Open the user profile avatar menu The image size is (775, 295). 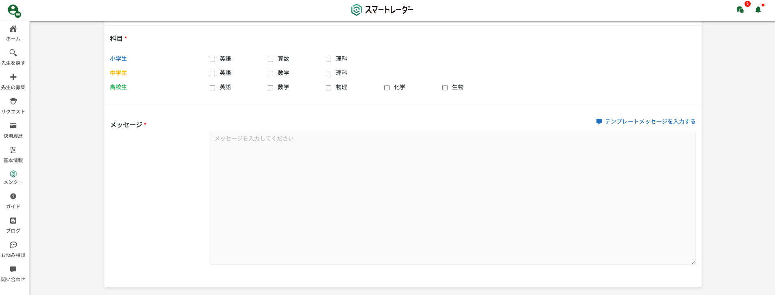click(14, 11)
